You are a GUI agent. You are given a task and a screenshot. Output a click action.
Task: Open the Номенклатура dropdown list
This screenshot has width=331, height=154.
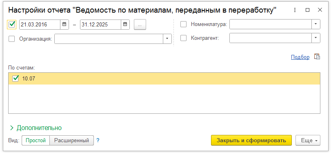pyautogui.click(x=316, y=24)
